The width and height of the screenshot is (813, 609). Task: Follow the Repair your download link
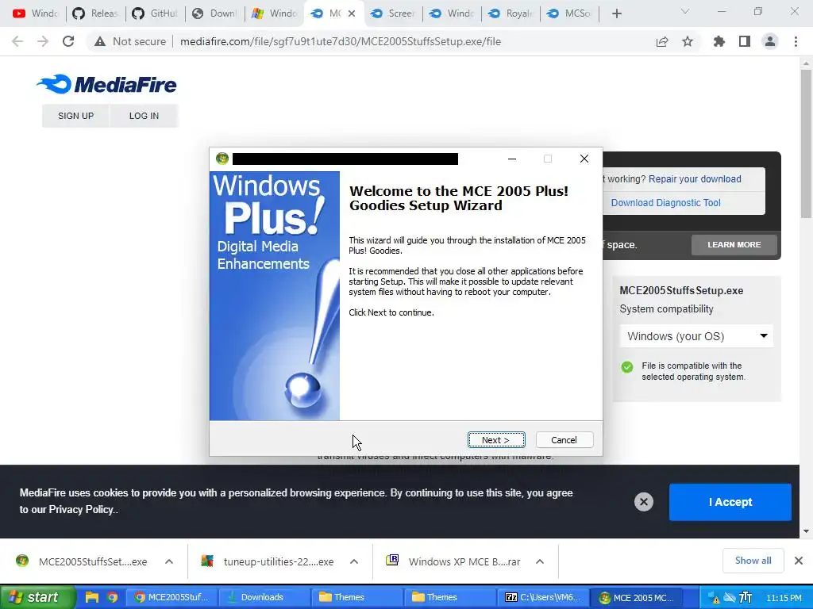[x=695, y=178]
